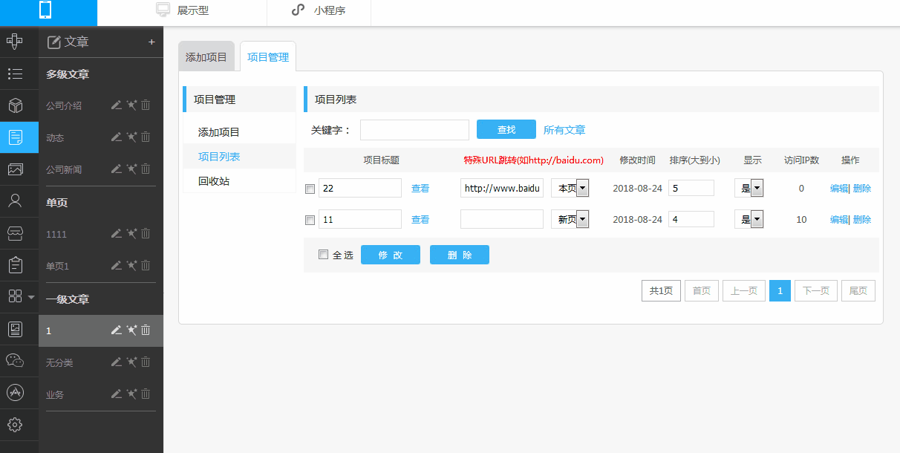Magic wand icon for 无分类

pos(131,362)
